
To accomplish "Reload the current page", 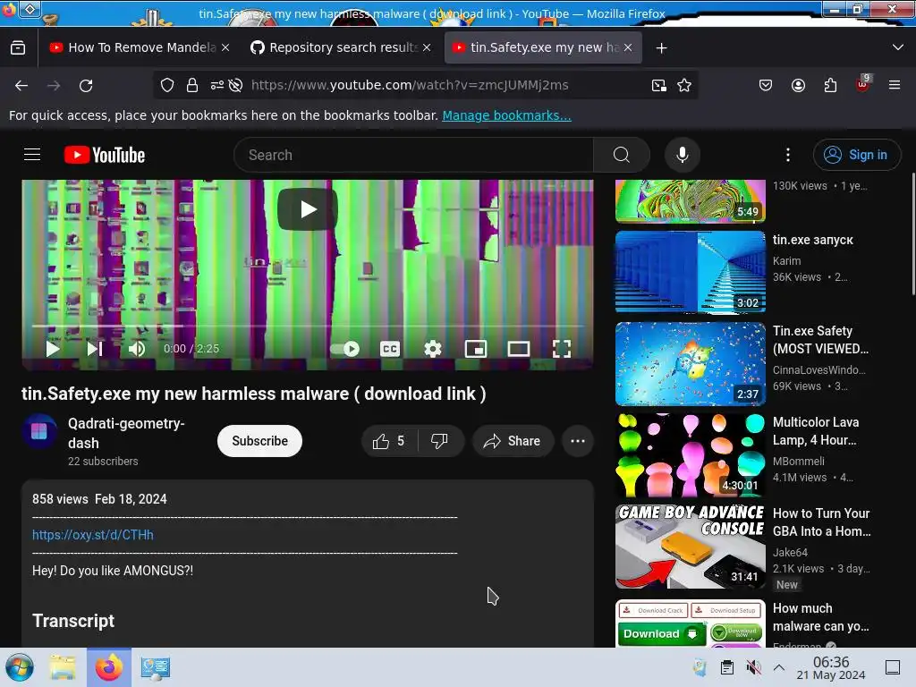I will pyautogui.click(x=86, y=85).
